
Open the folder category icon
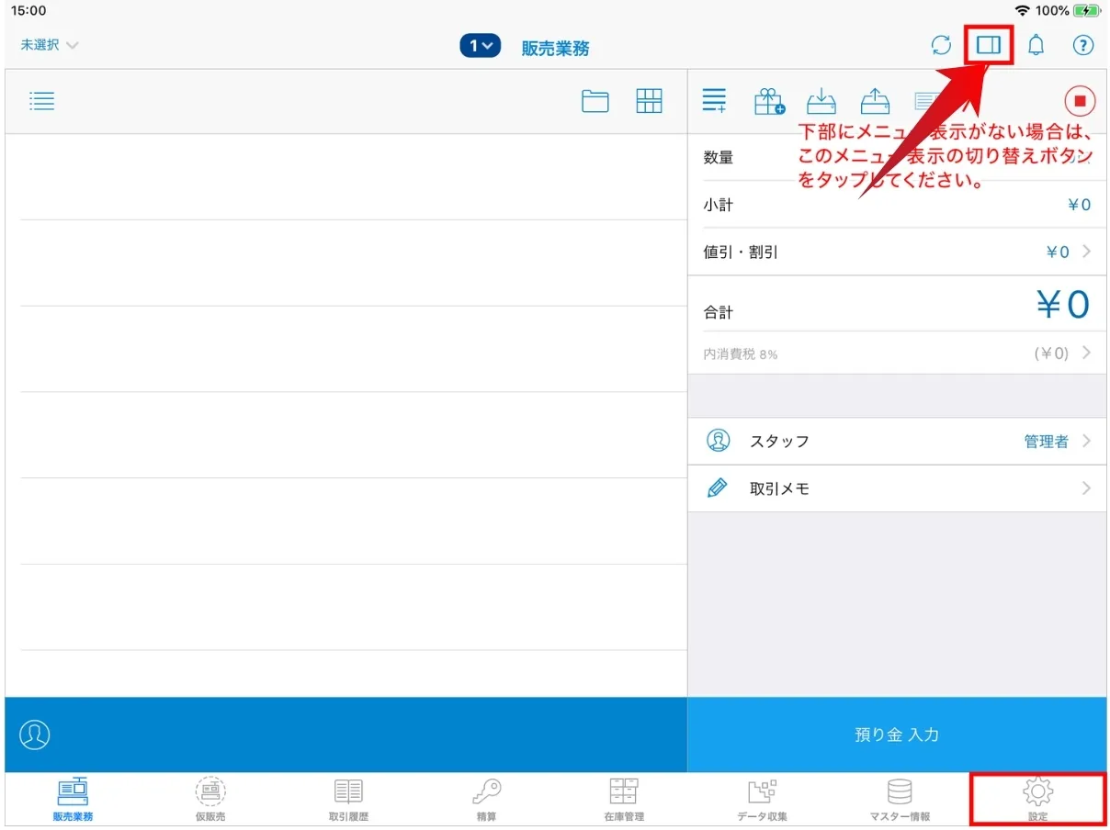coord(595,101)
